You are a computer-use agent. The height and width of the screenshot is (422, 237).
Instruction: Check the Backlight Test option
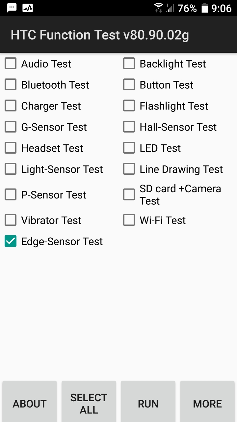point(129,64)
